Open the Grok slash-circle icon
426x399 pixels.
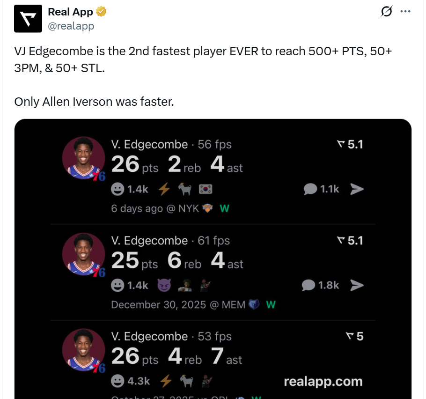[386, 12]
